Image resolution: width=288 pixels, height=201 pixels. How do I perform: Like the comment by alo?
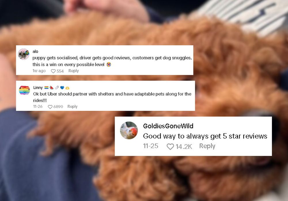pos(53,71)
